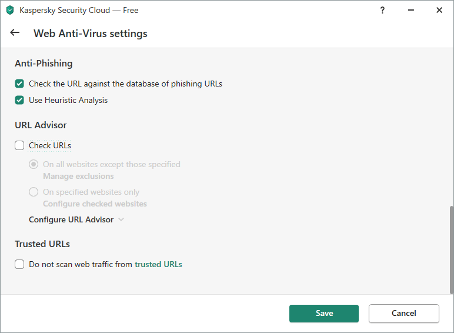Enable the Check URLs checkbox

coord(19,145)
